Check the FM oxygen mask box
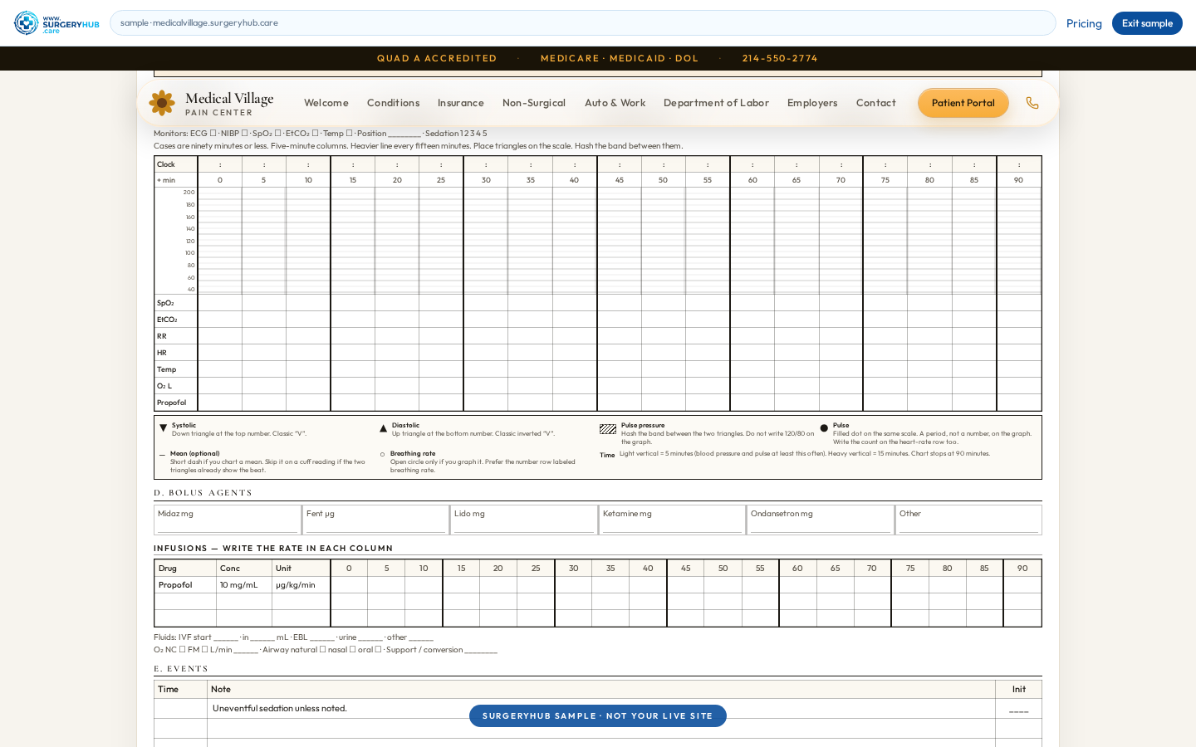 (x=204, y=649)
